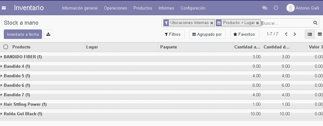Click the funnel icon of filter tag

[x=166, y=23]
